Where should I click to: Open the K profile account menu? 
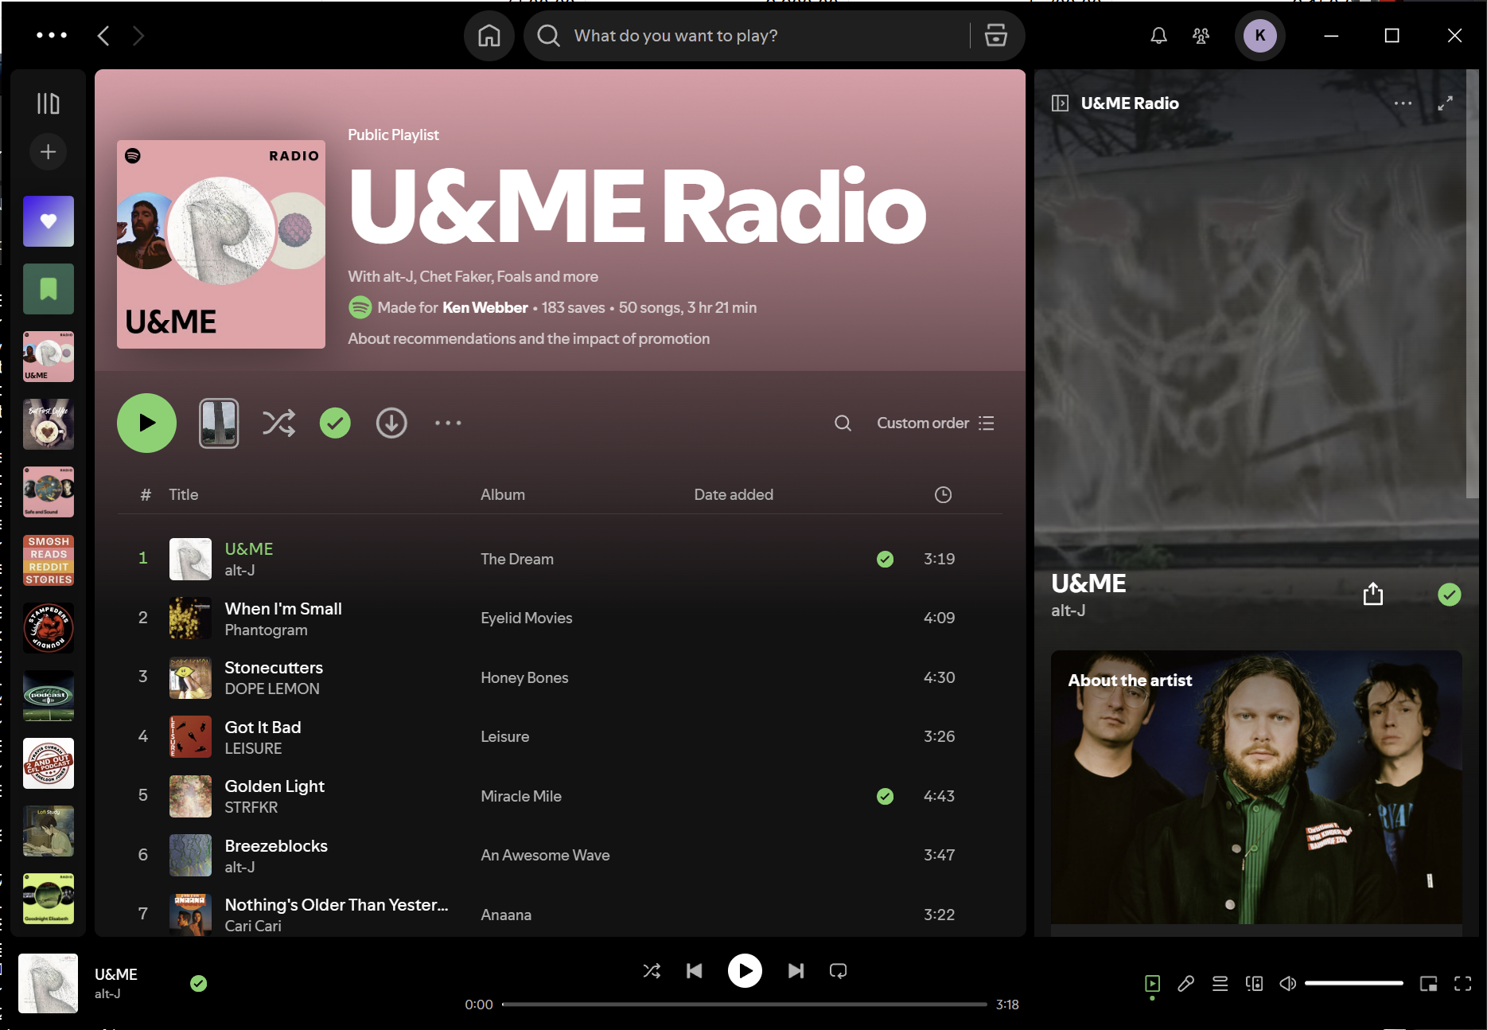tap(1260, 36)
